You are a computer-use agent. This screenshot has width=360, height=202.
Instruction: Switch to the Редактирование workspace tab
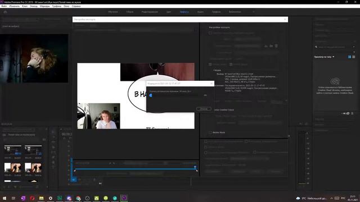(x=150, y=12)
